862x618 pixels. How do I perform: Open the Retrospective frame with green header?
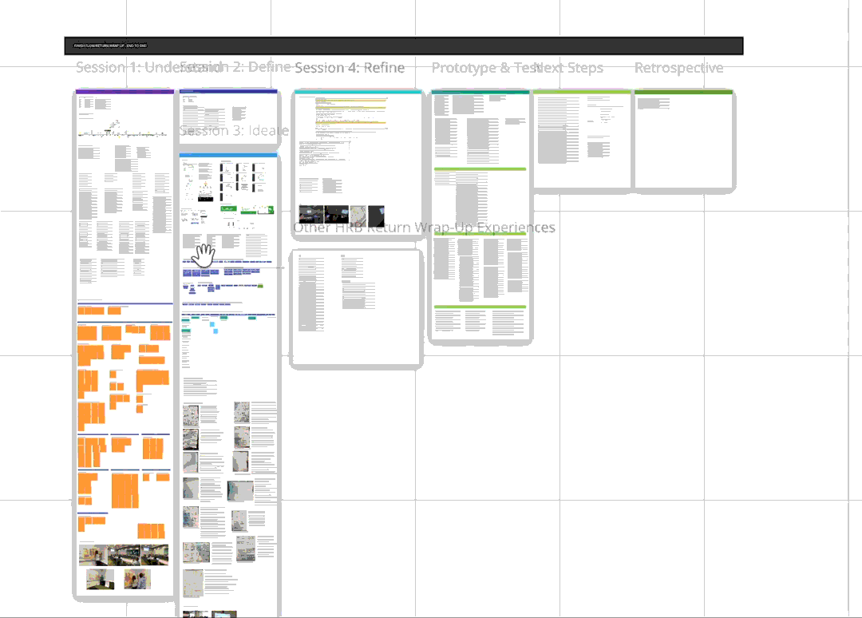[685, 141]
